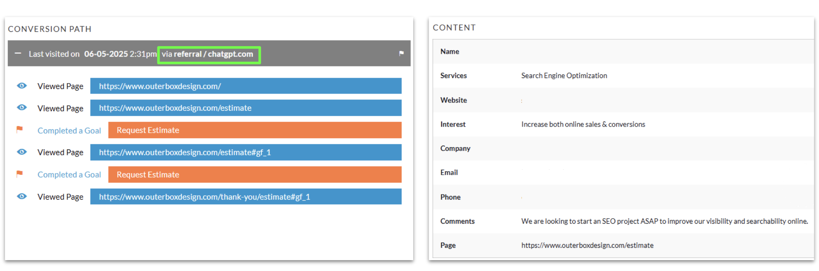Open the first Completed a Goal link
Image resolution: width=819 pixels, height=271 pixels.
pyautogui.click(x=69, y=130)
